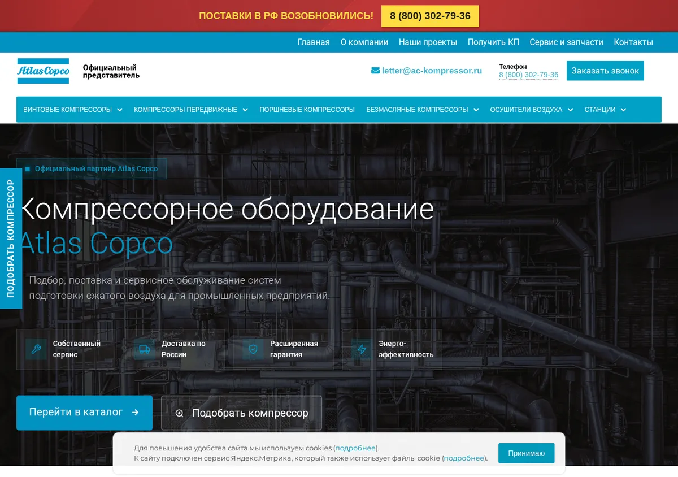Image resolution: width=678 pixels, height=477 pixels.
Task: Accept cookies with the Принимаю button
Action: (x=526, y=453)
